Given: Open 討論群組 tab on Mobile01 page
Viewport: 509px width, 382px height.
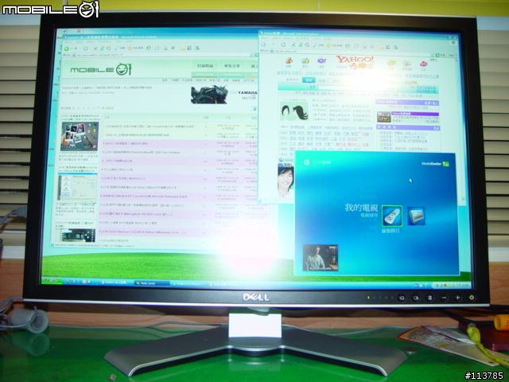Looking at the screenshot, I should point(205,66).
